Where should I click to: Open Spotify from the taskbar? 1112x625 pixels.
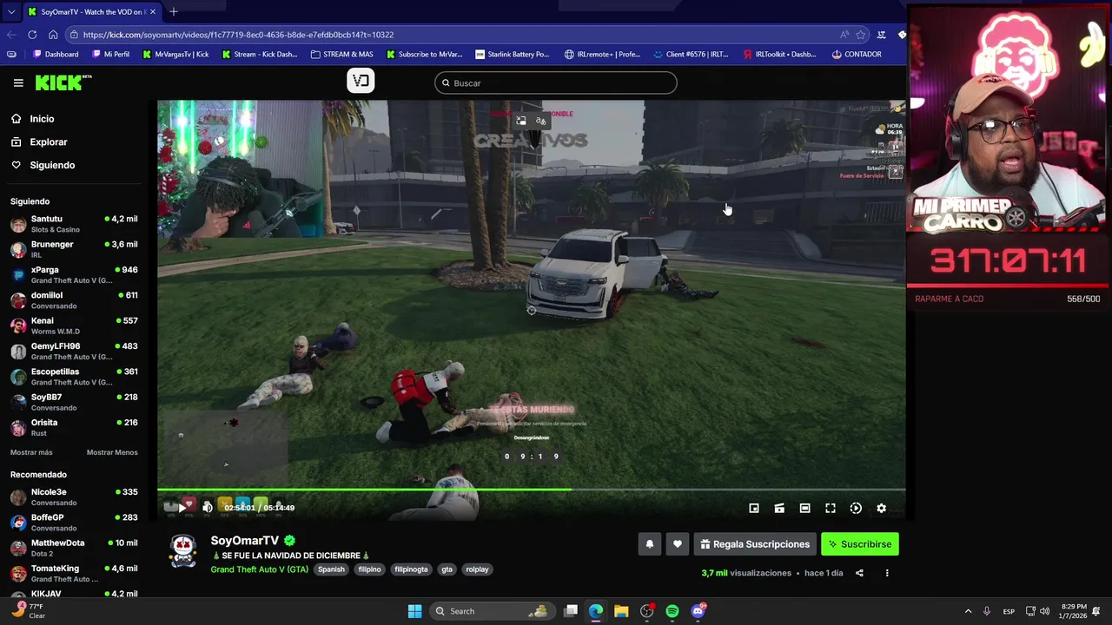672,611
